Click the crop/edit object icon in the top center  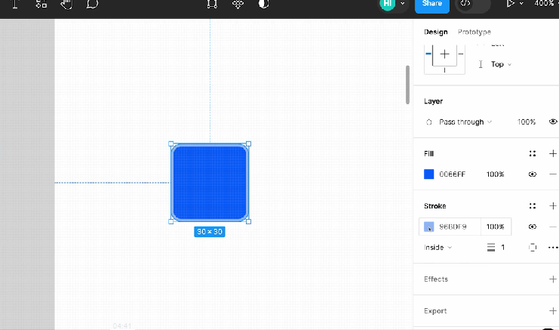click(212, 4)
